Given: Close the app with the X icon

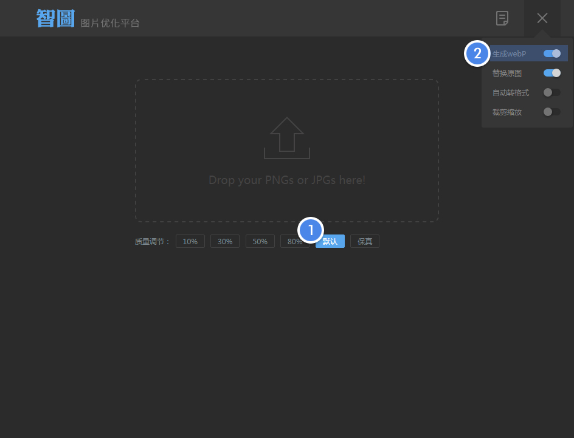Looking at the screenshot, I should click(542, 18).
